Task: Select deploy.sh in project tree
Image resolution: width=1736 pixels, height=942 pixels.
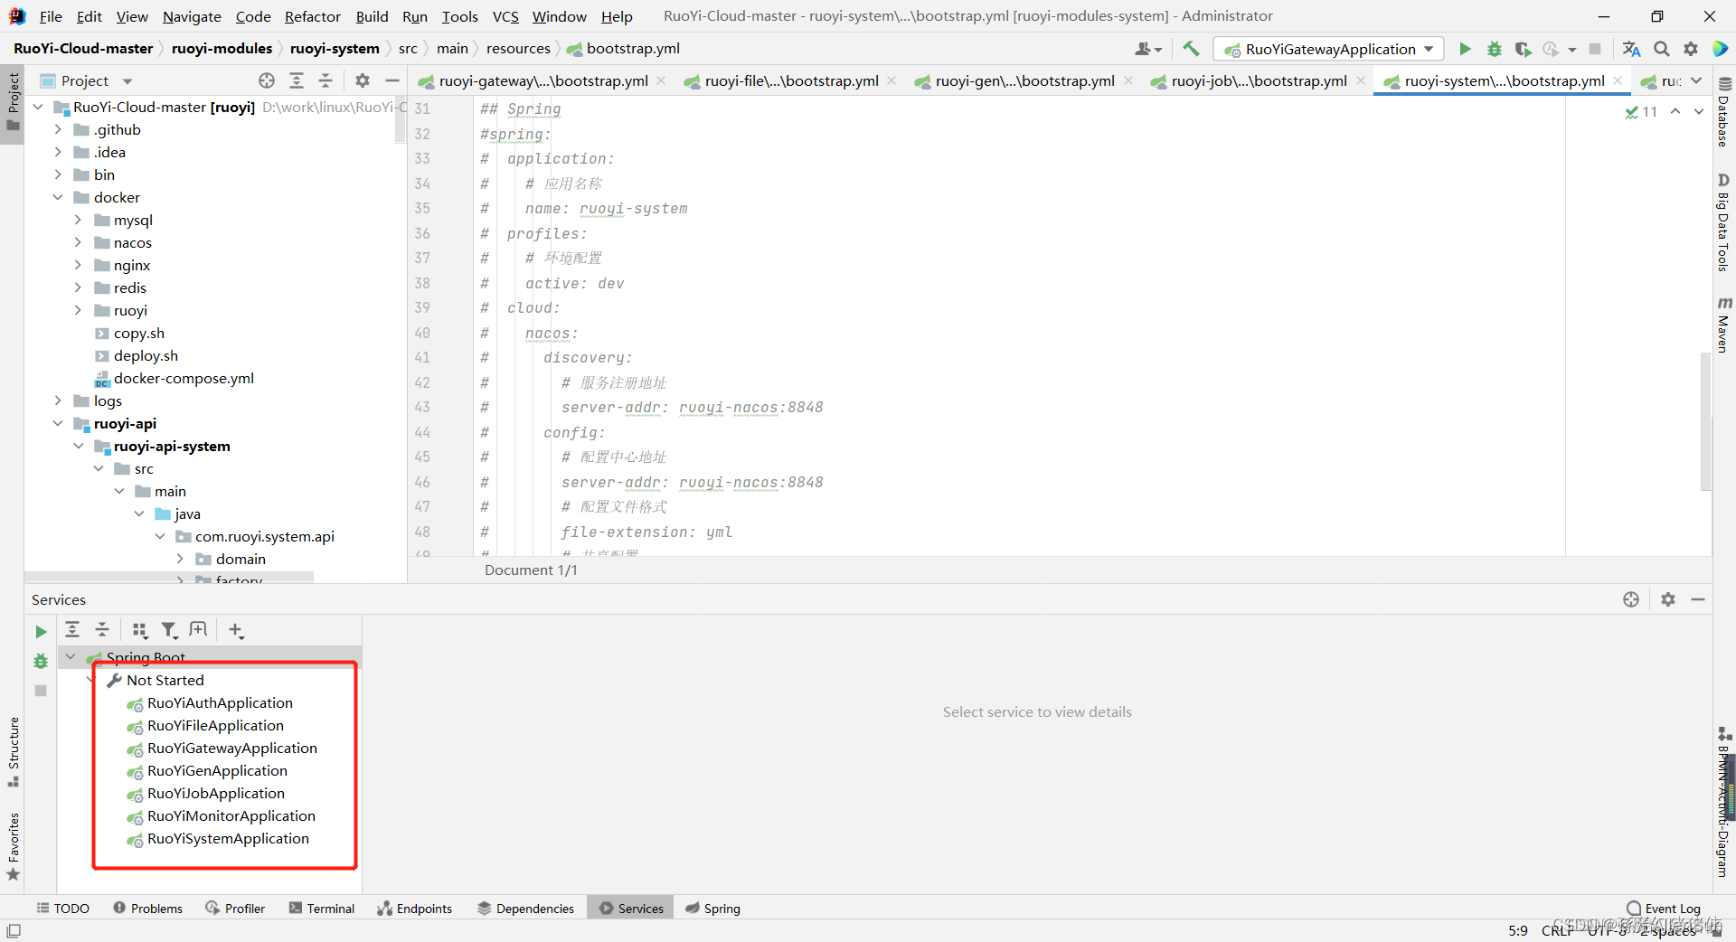Action: pyautogui.click(x=146, y=355)
